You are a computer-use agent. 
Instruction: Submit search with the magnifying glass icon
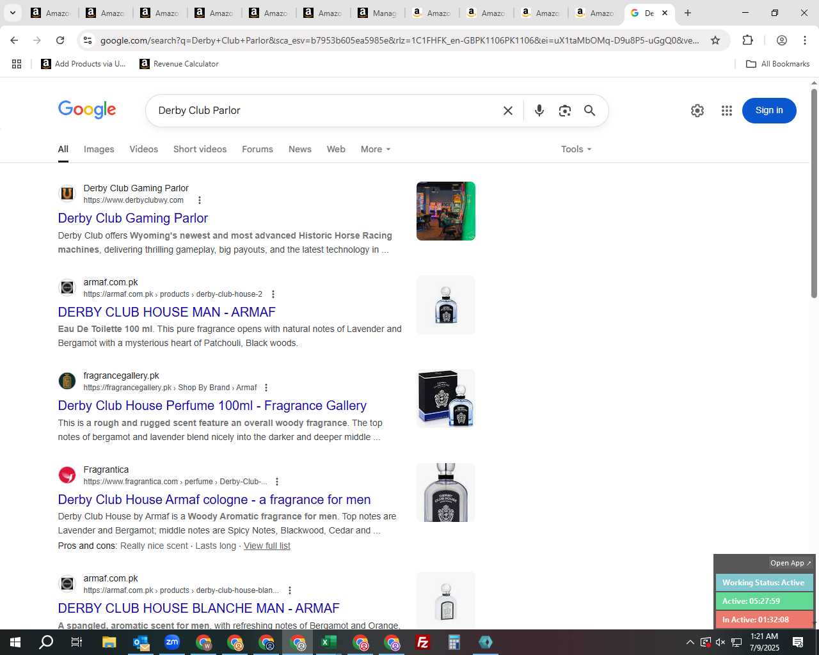(x=590, y=111)
